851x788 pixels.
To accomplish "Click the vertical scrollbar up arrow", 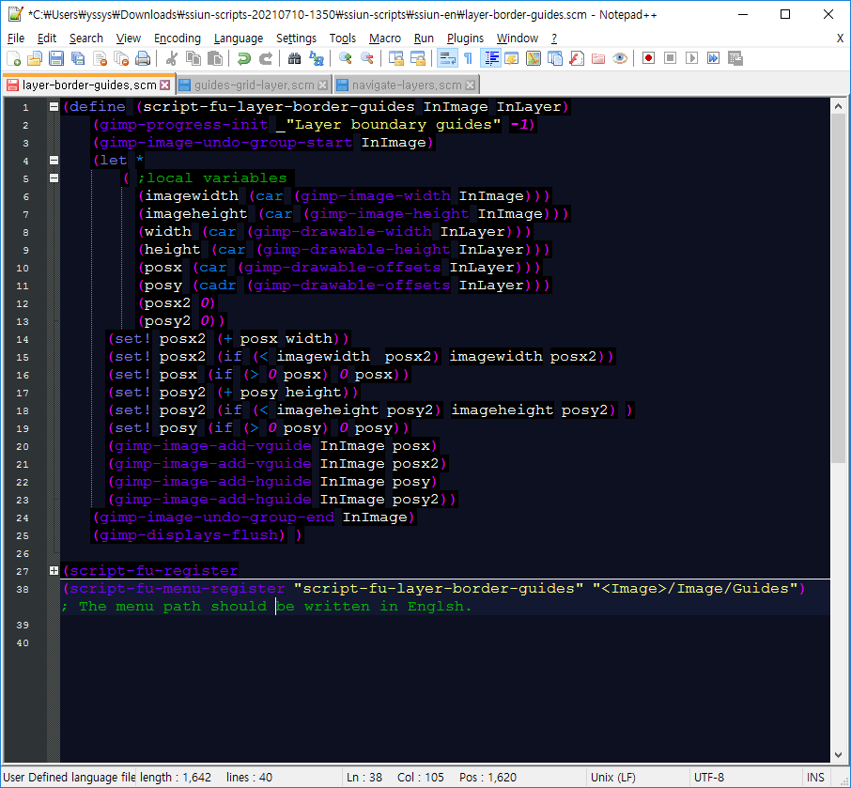I will coord(838,106).
